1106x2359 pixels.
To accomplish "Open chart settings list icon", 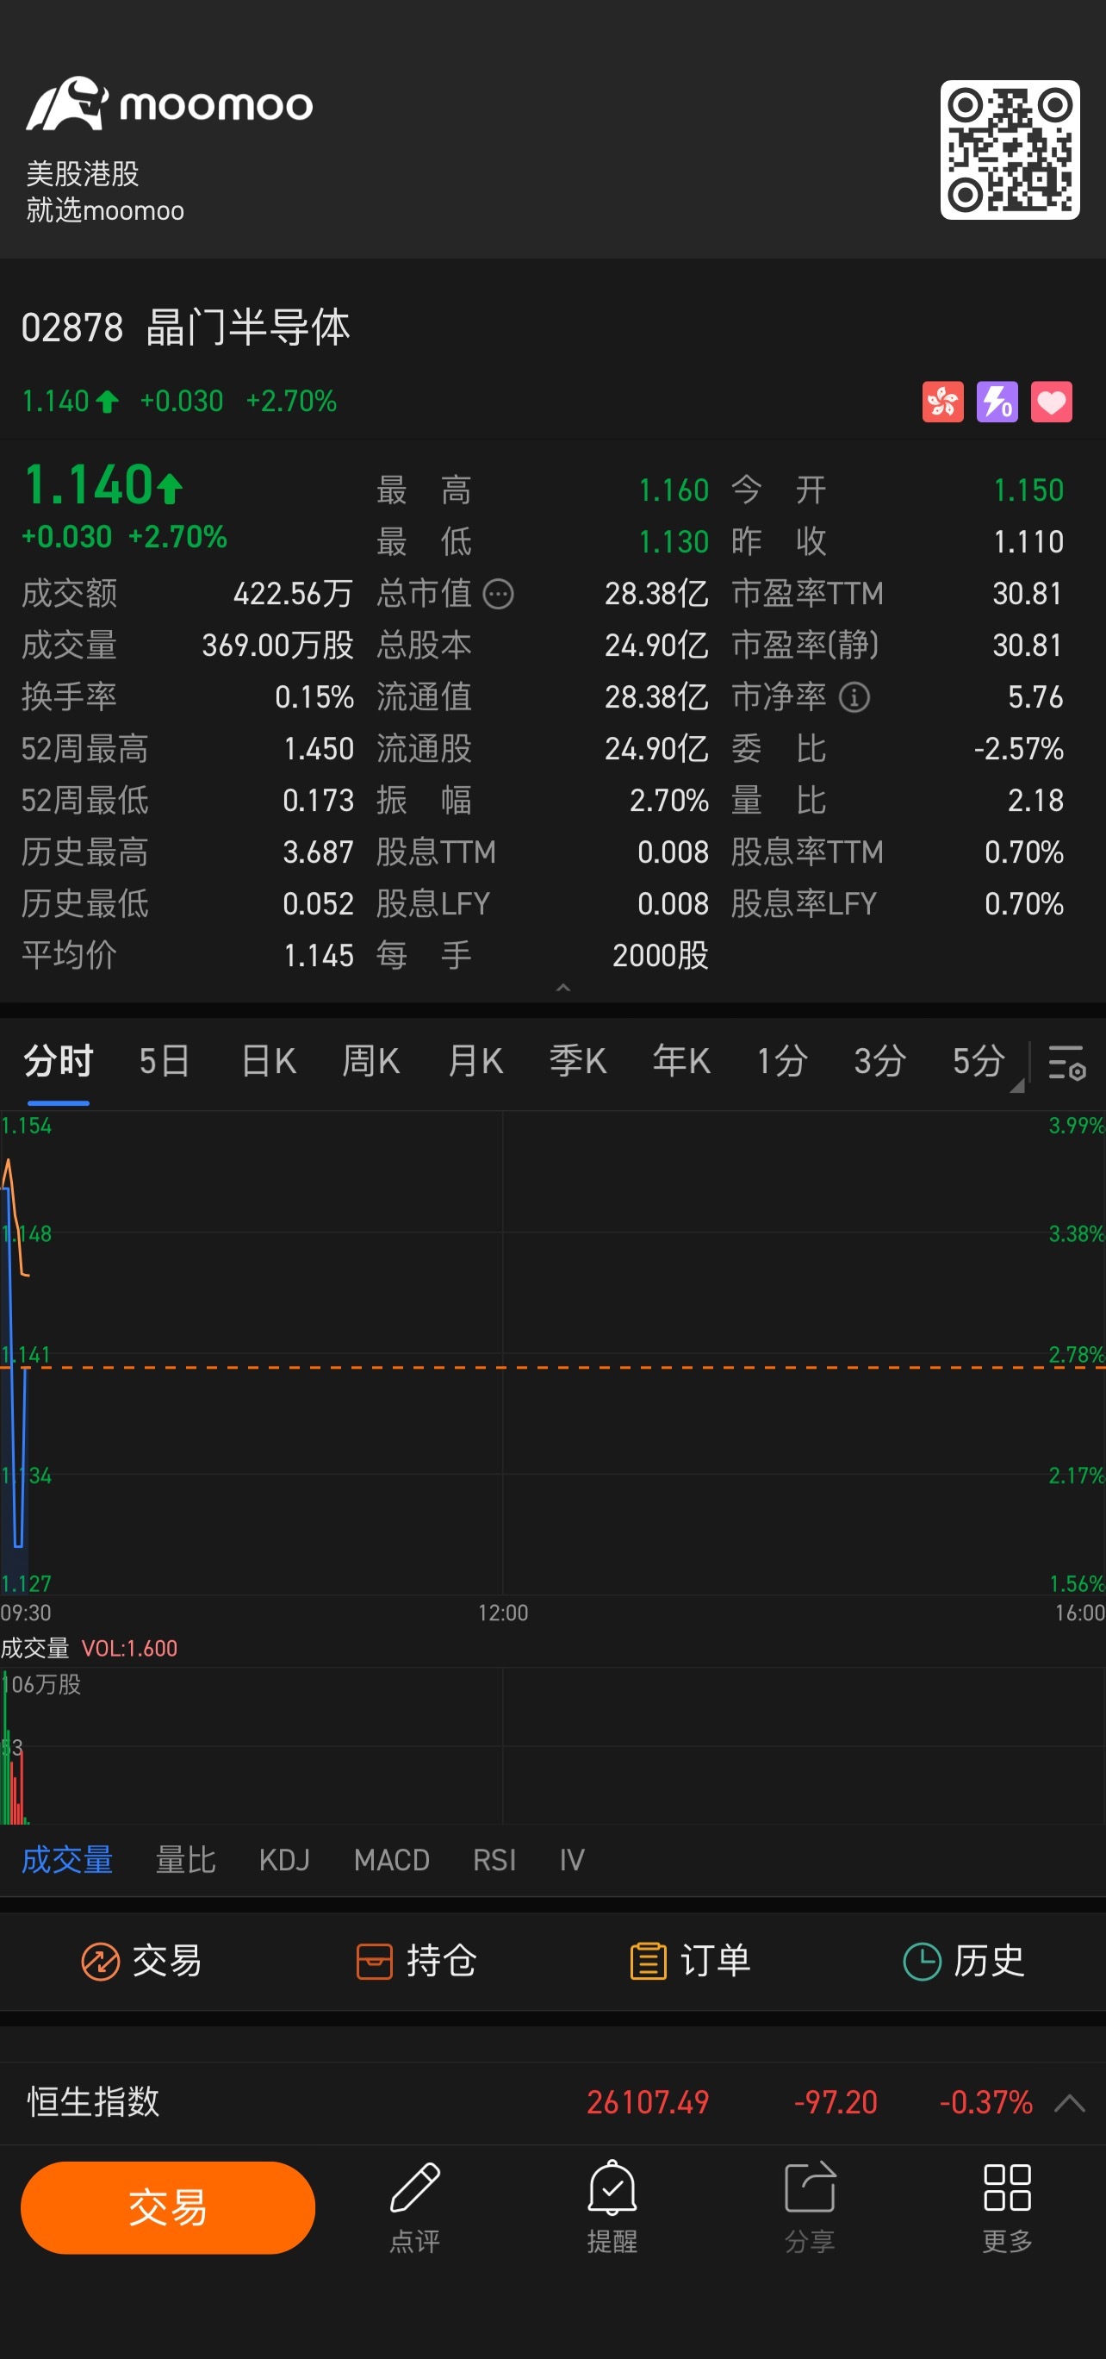I will point(1066,1062).
